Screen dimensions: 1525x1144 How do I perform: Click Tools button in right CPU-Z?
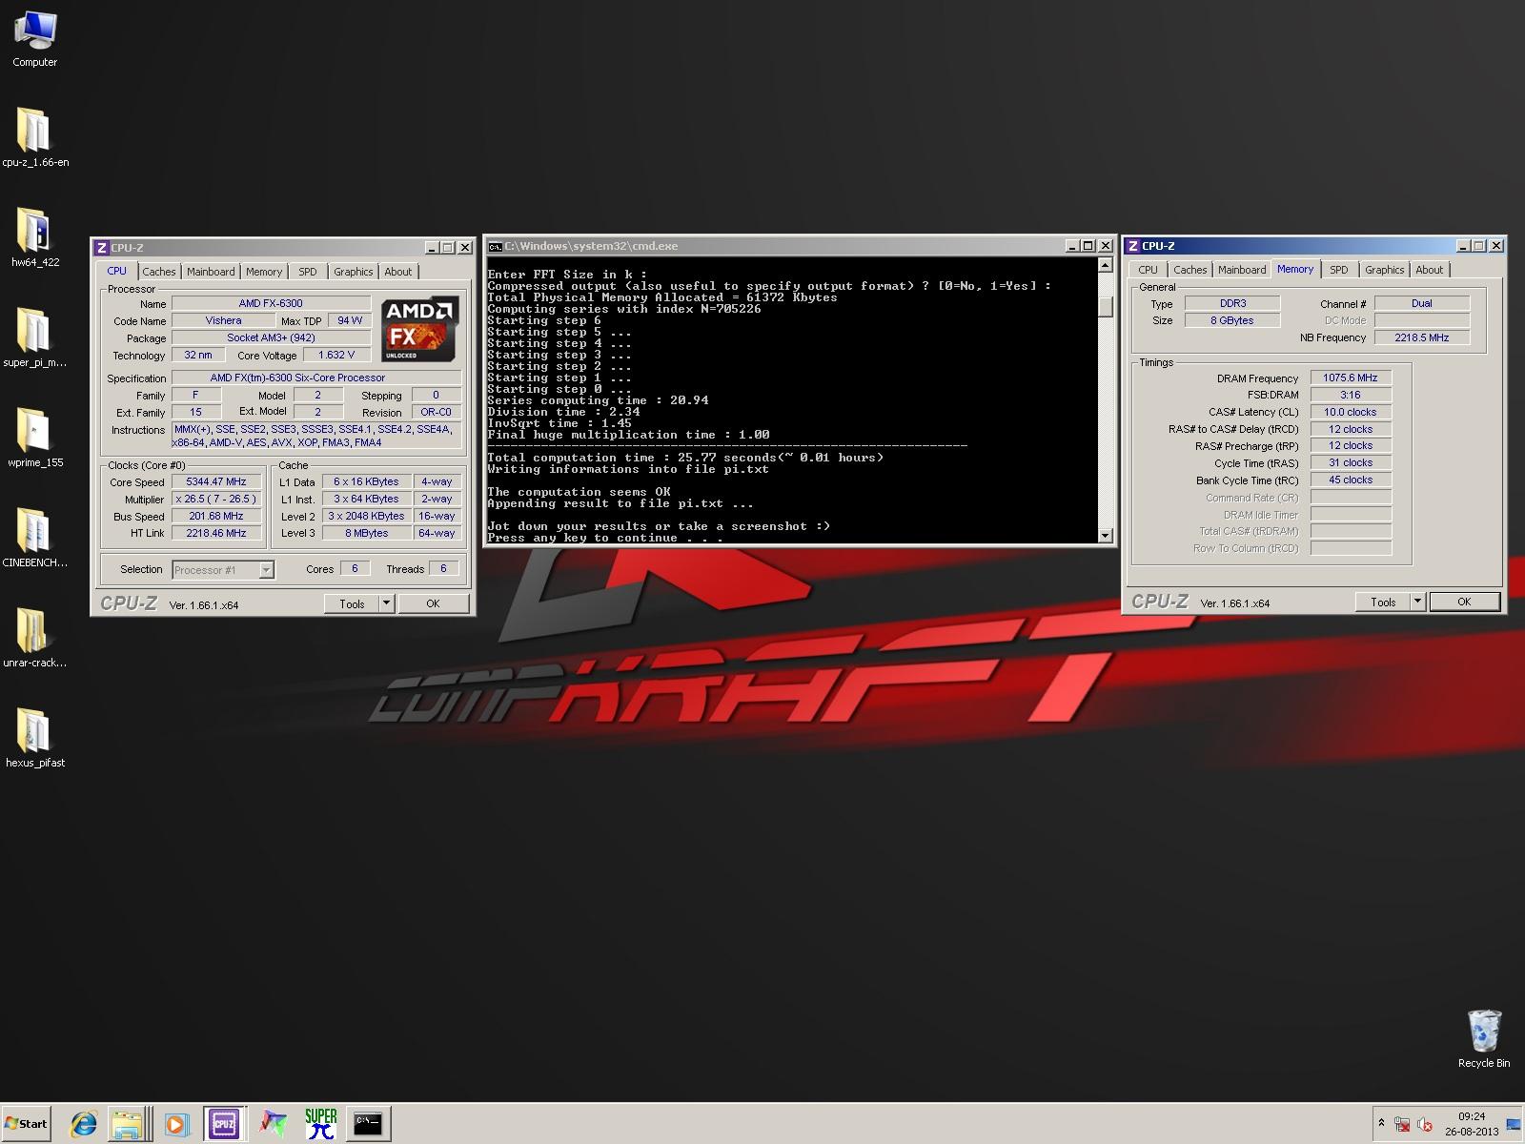click(x=1383, y=602)
